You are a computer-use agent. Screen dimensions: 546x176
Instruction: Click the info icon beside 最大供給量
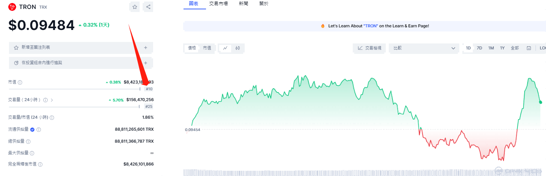(32, 153)
